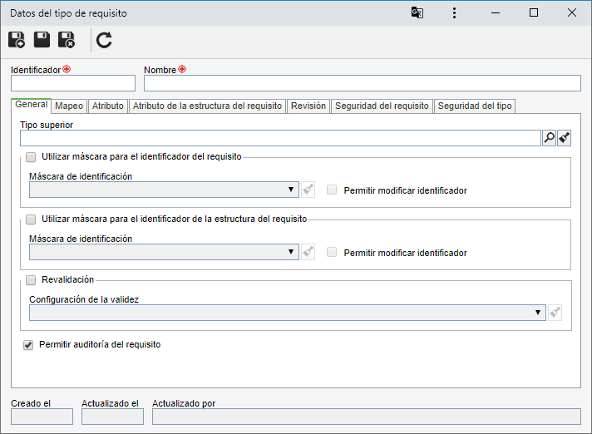This screenshot has height=434, width=592.
Task: Close the Datos del tipo de requisito window
Action: pyautogui.click(x=572, y=12)
